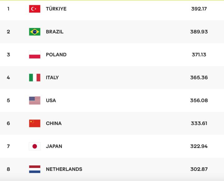This screenshot has height=181, width=224.
Task: Select the POLAND team name
Action: click(x=56, y=55)
